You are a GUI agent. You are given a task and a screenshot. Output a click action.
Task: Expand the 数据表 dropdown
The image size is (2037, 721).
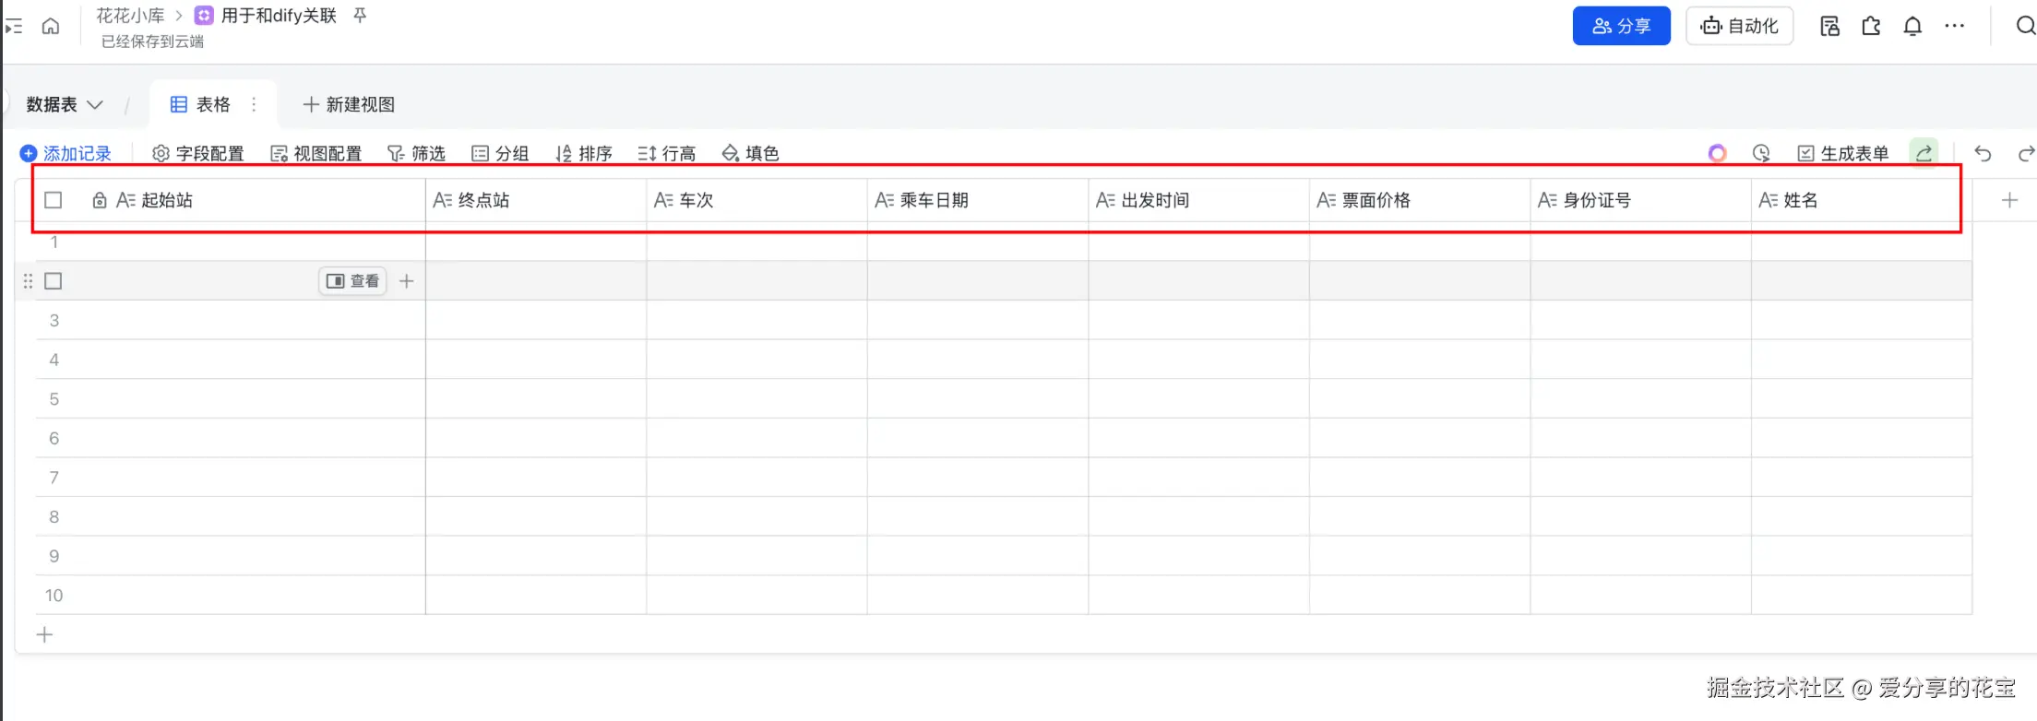[x=64, y=104]
